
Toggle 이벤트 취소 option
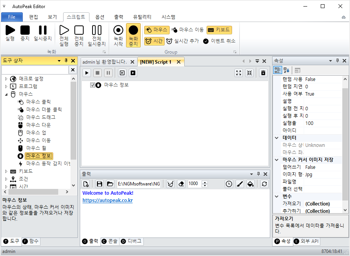click(x=219, y=41)
